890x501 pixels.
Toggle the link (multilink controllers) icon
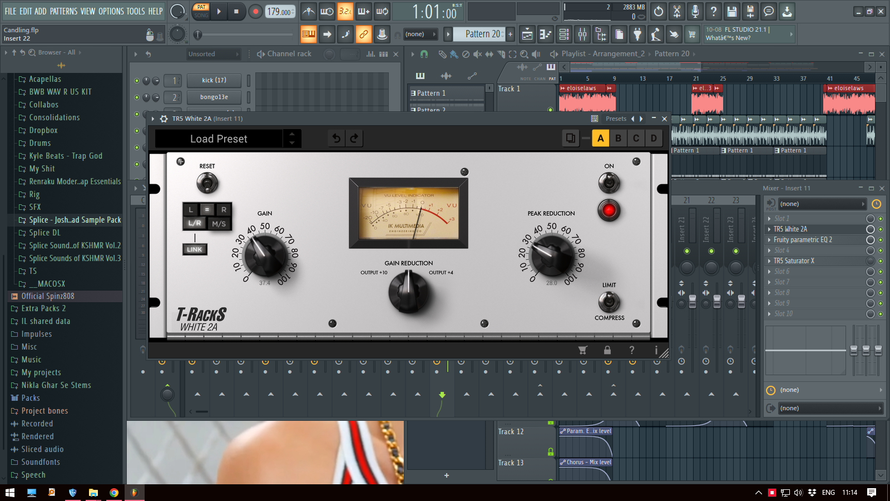pos(363,35)
